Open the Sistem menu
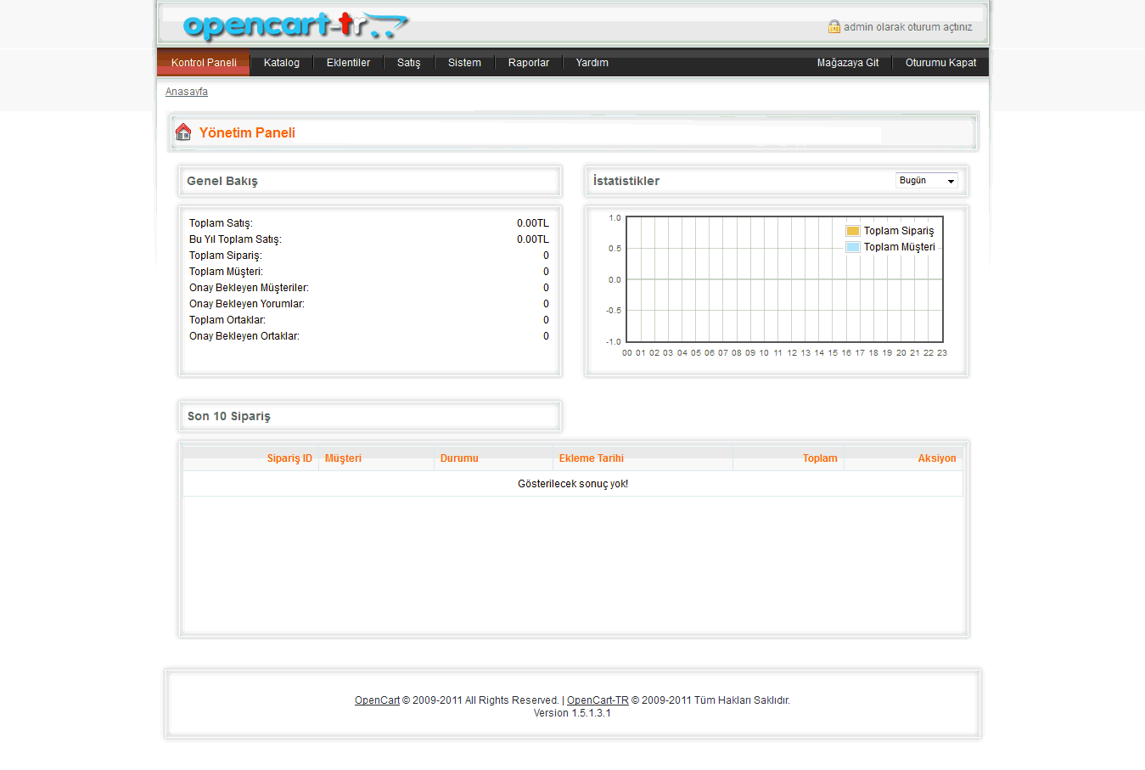The width and height of the screenshot is (1145, 770). [x=464, y=63]
